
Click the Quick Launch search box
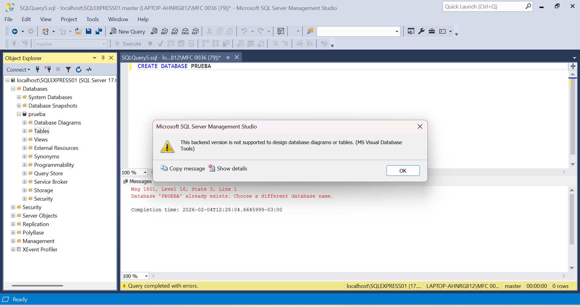484,7
